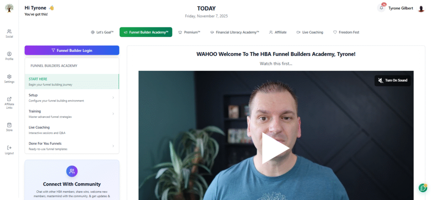Click the Funnel Builder Login button
The image size is (431, 200).
72,51
